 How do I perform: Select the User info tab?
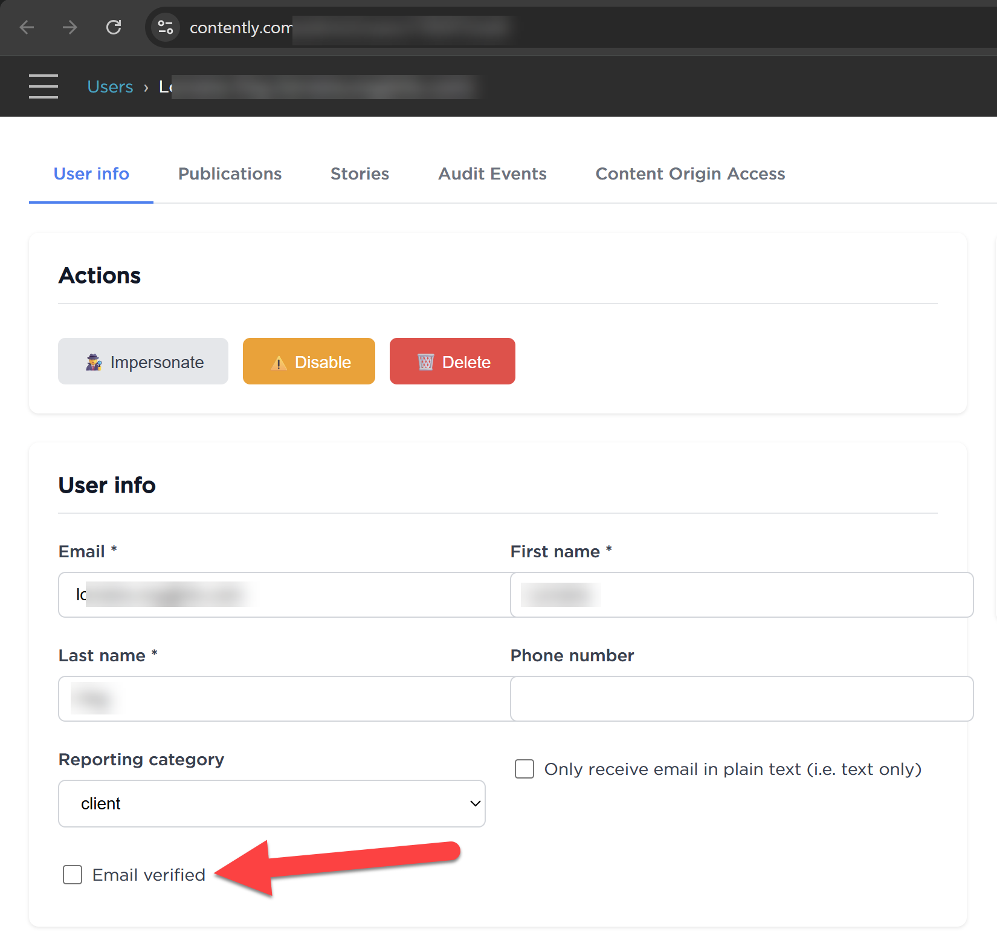91,174
